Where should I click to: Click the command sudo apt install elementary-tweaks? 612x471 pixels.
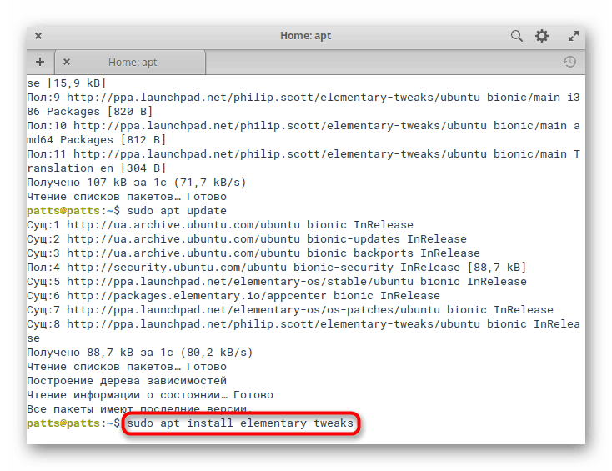[x=239, y=423]
